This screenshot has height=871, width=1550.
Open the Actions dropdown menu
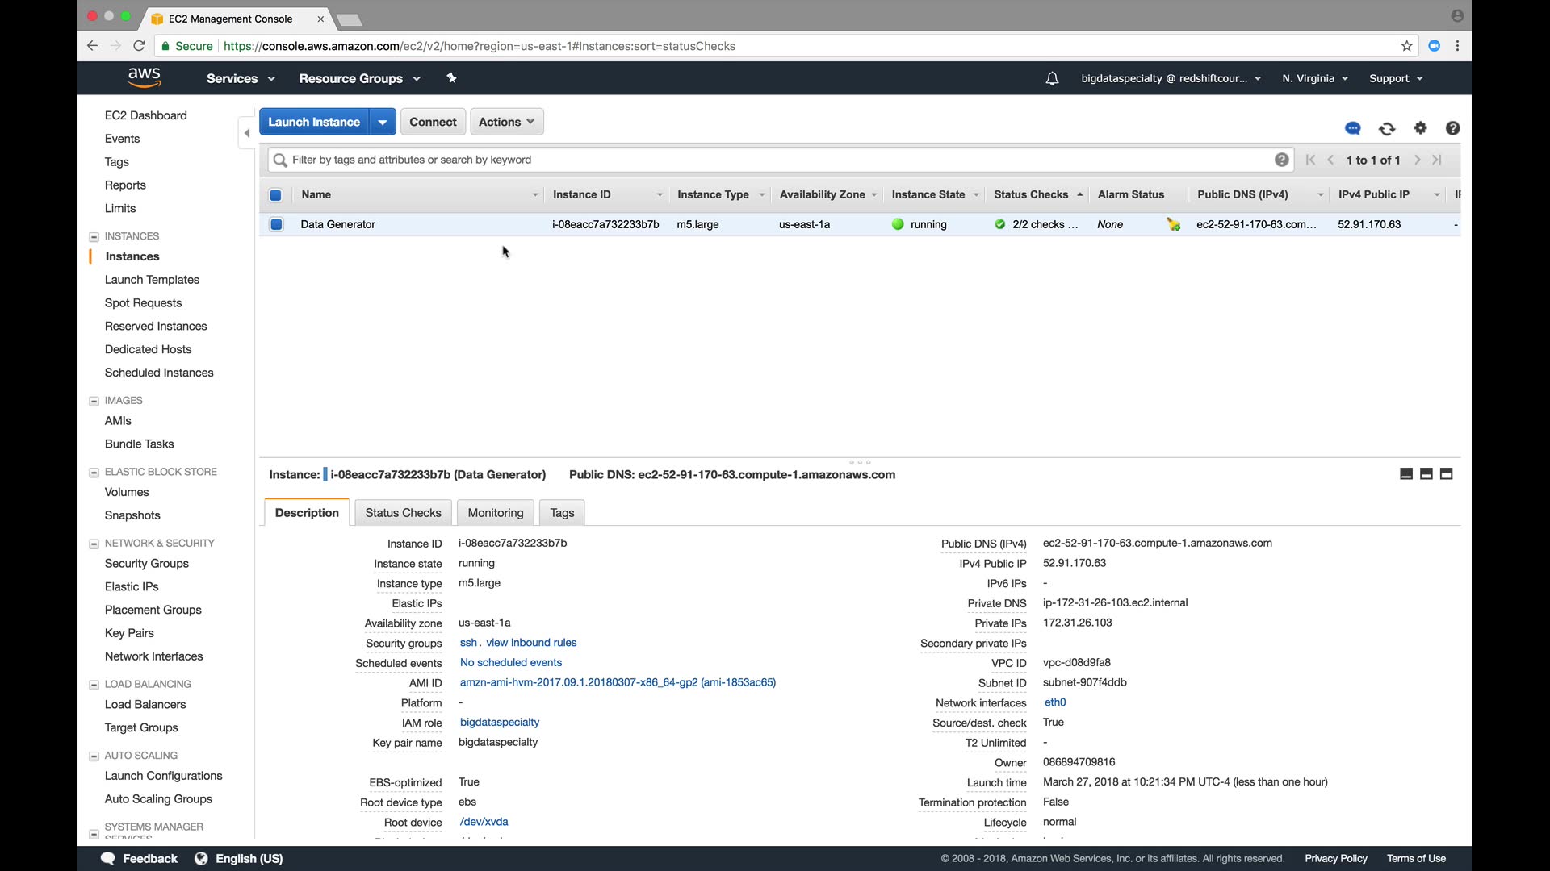coord(506,122)
